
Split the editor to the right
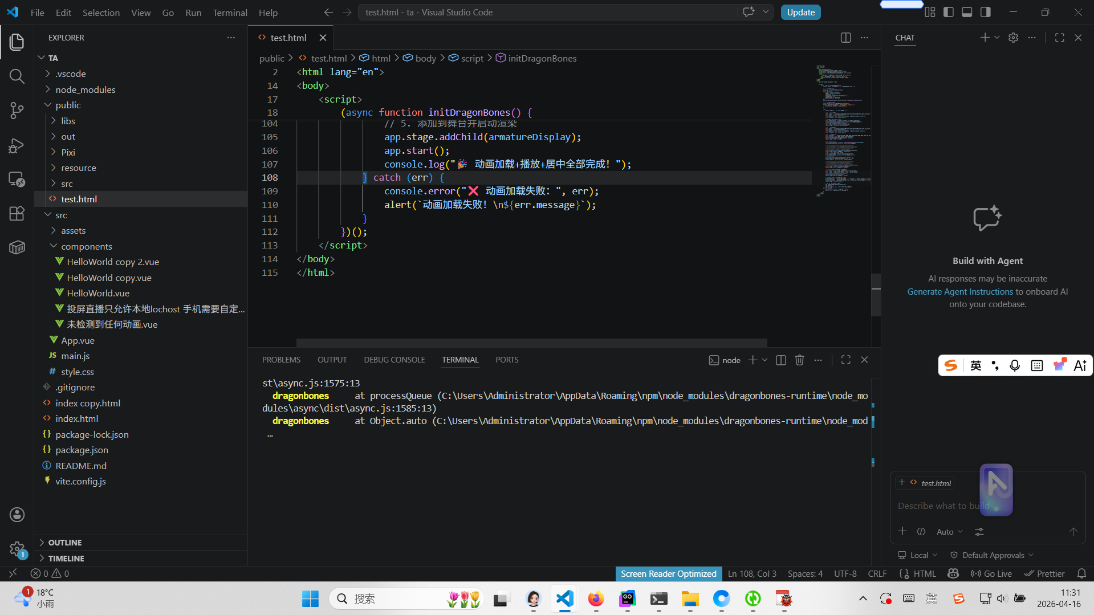pos(845,38)
